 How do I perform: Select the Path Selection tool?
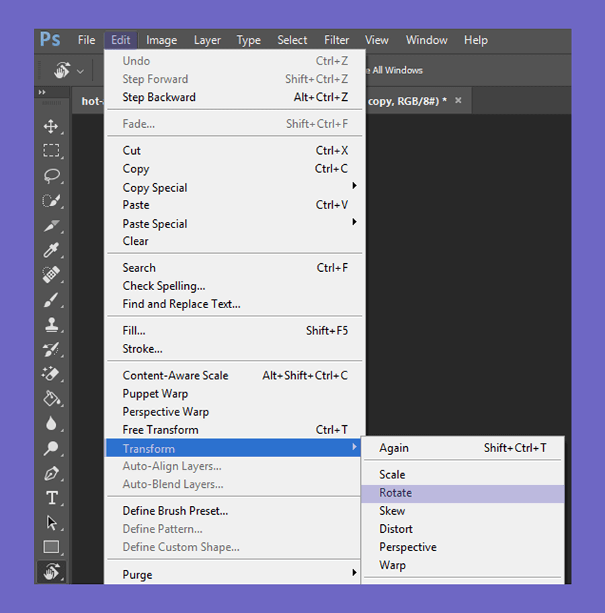pos(51,523)
